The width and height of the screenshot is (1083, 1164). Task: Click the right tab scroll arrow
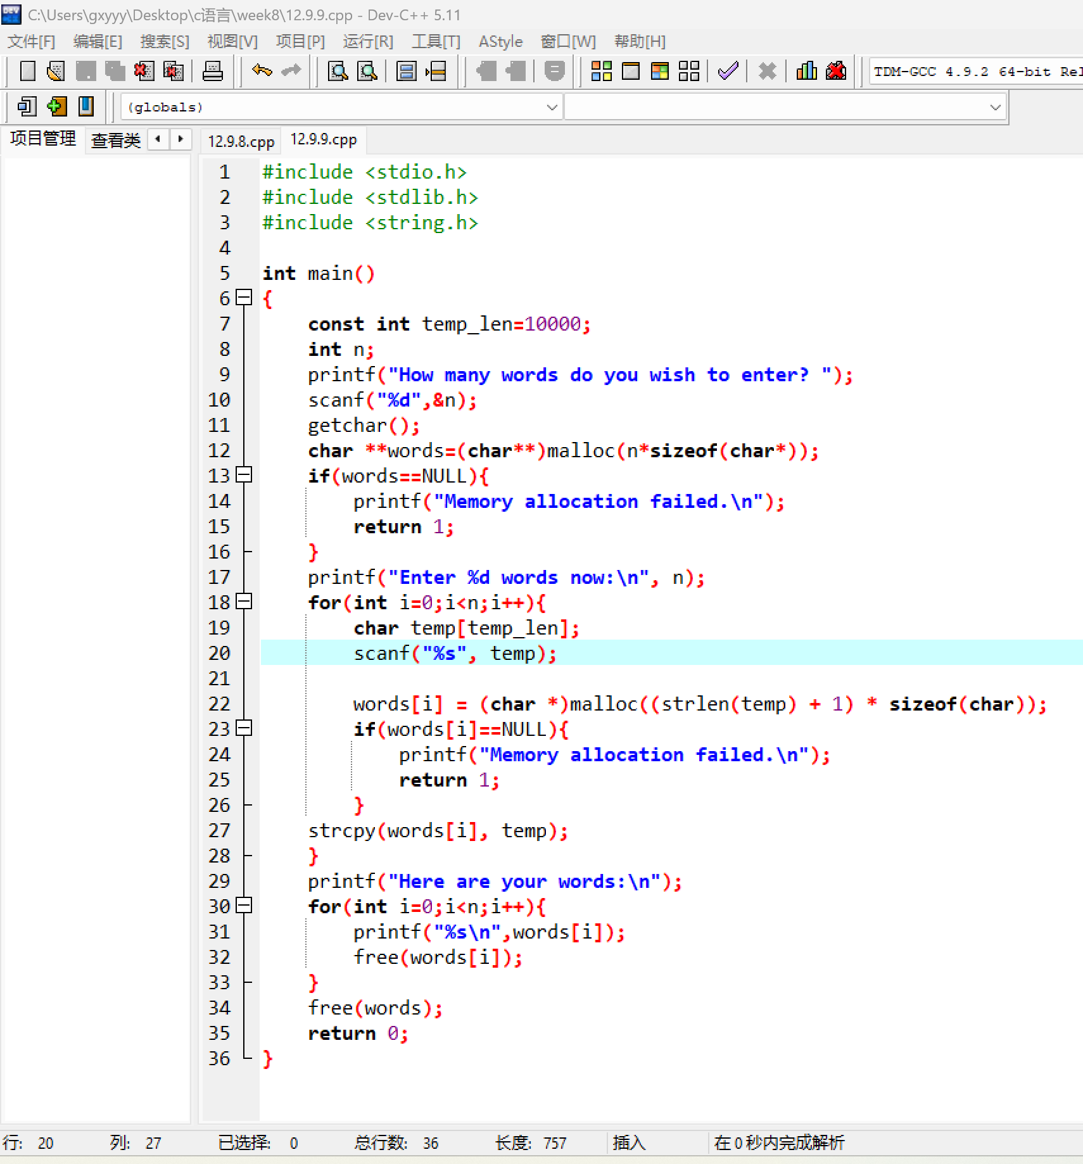[180, 139]
